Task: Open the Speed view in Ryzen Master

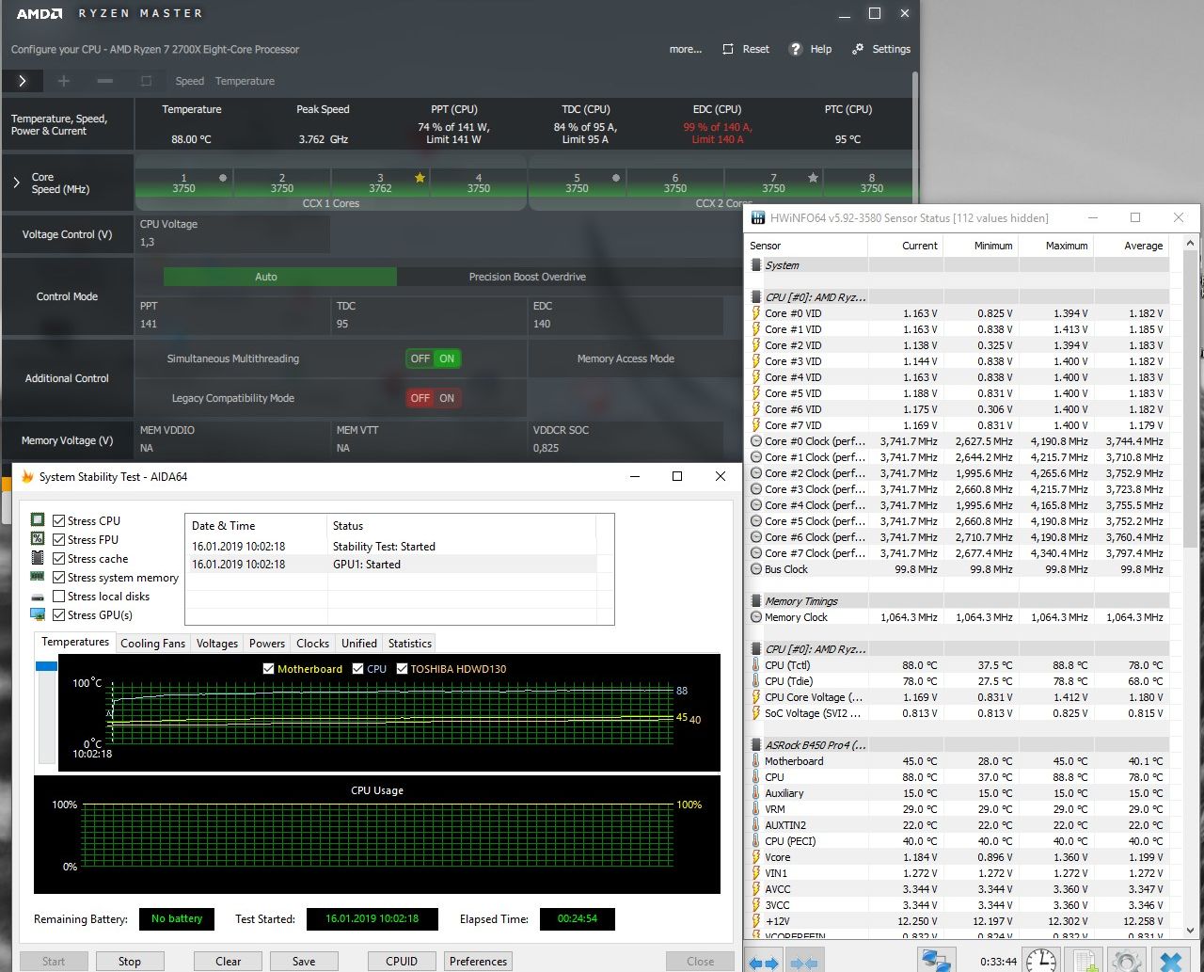Action: point(190,81)
